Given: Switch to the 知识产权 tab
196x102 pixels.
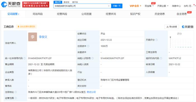Looking at the screenshot, I should (135, 14).
